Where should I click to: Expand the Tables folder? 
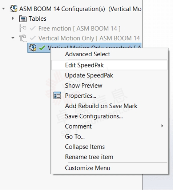13,19
